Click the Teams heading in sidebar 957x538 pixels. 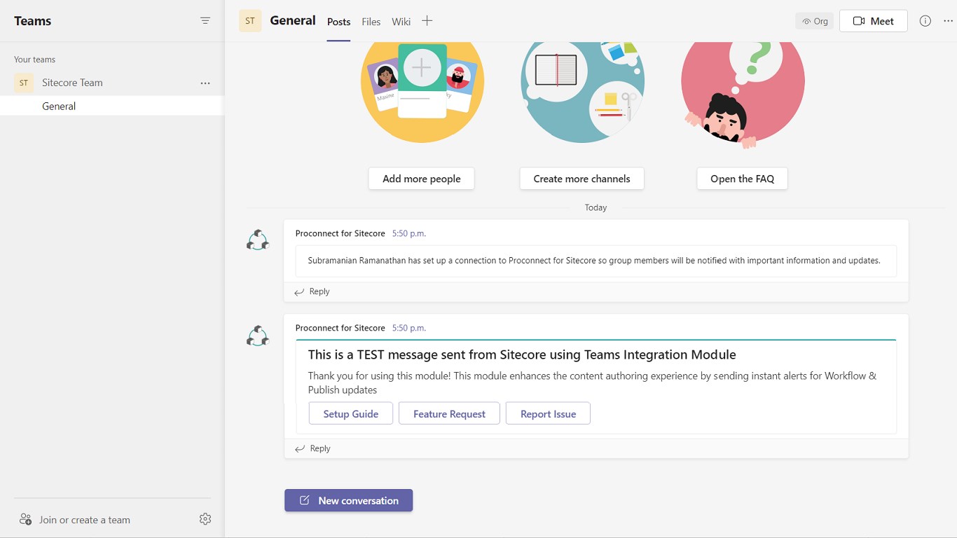point(32,21)
